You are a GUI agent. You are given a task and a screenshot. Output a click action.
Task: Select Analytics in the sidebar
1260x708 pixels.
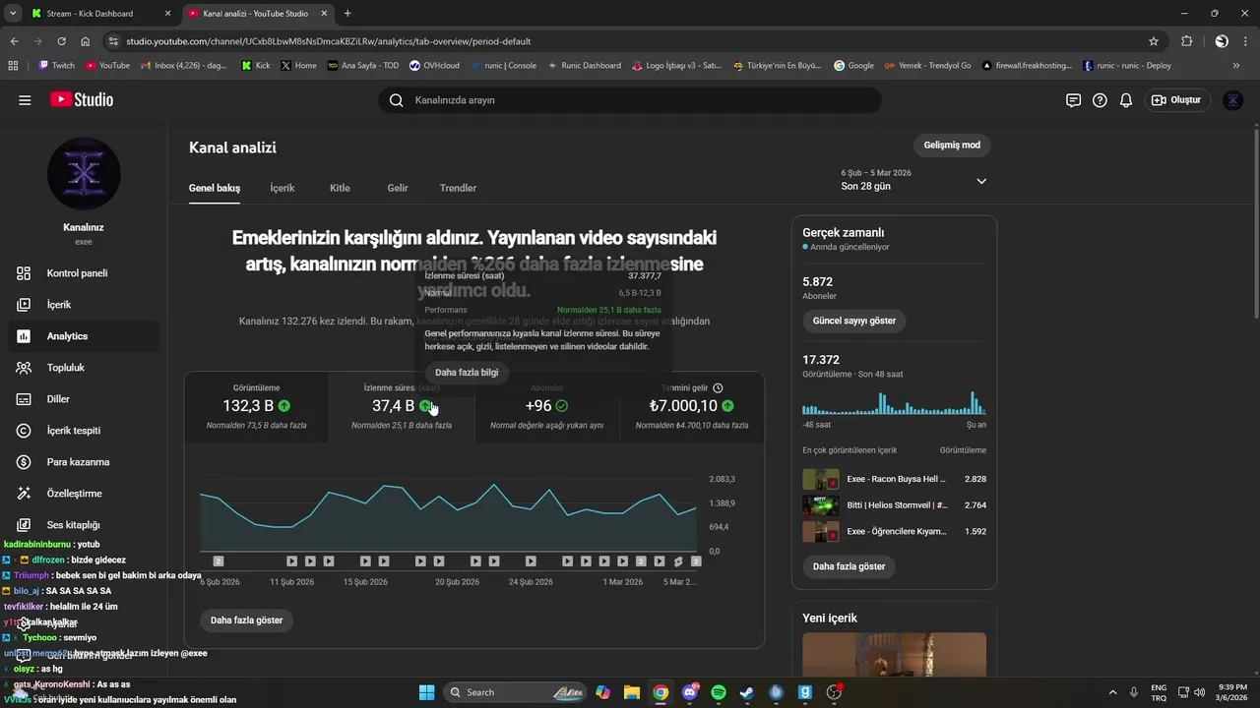(84, 336)
